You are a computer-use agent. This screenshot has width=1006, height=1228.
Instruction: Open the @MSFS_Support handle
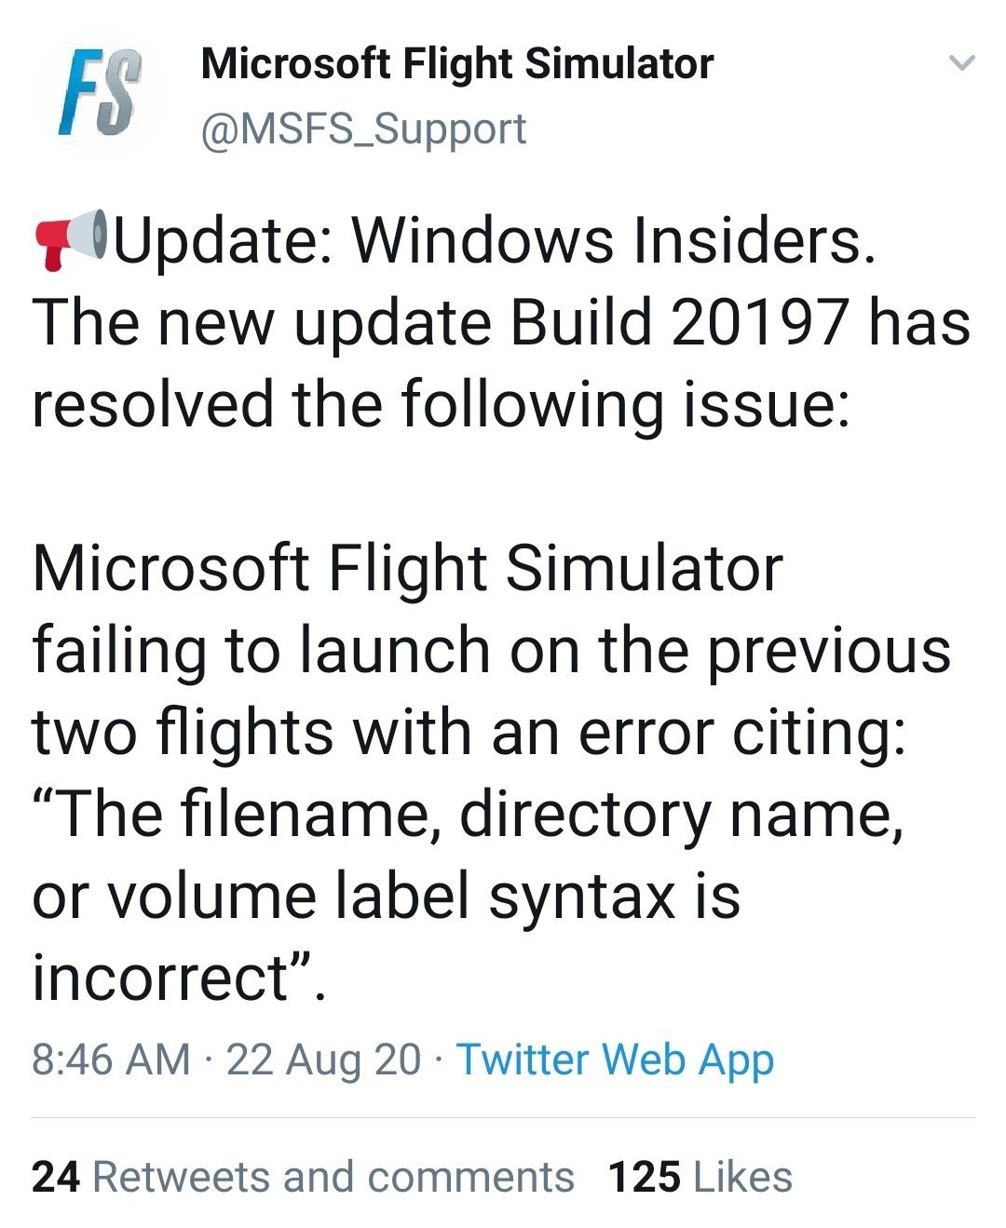click(363, 128)
